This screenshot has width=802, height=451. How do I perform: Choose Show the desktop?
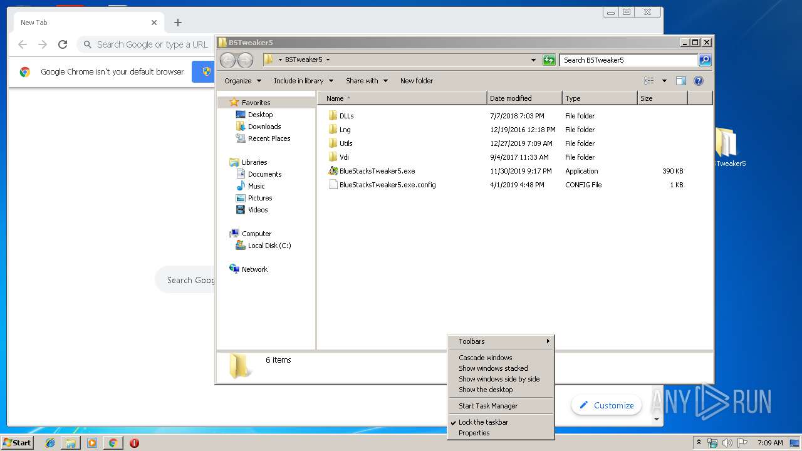(501, 390)
